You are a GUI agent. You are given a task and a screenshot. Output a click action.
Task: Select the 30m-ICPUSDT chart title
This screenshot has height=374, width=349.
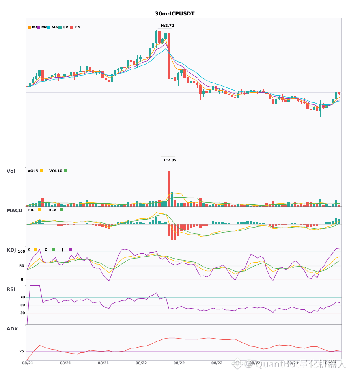coord(175,14)
